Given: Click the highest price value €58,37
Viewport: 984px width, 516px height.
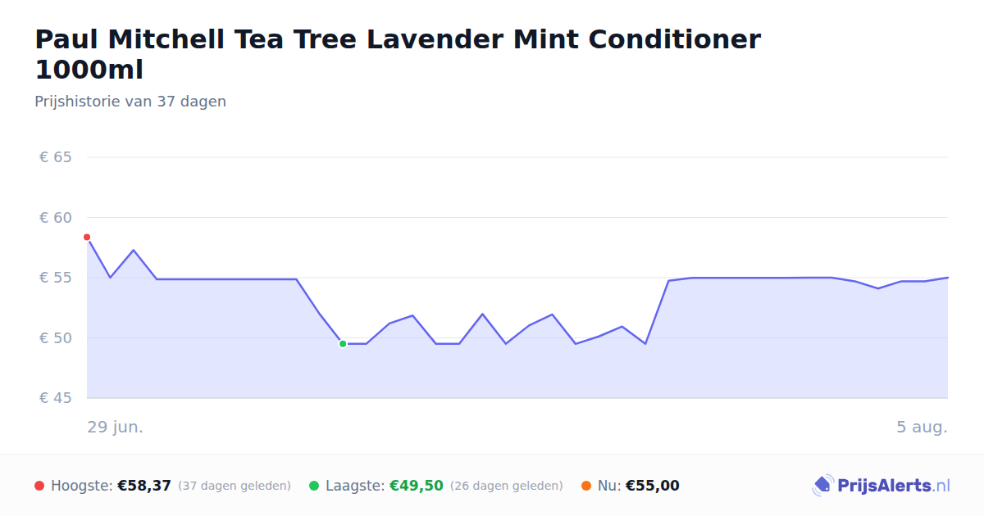Looking at the screenshot, I should (144, 486).
